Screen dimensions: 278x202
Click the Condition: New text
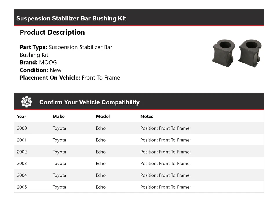[41, 70]
